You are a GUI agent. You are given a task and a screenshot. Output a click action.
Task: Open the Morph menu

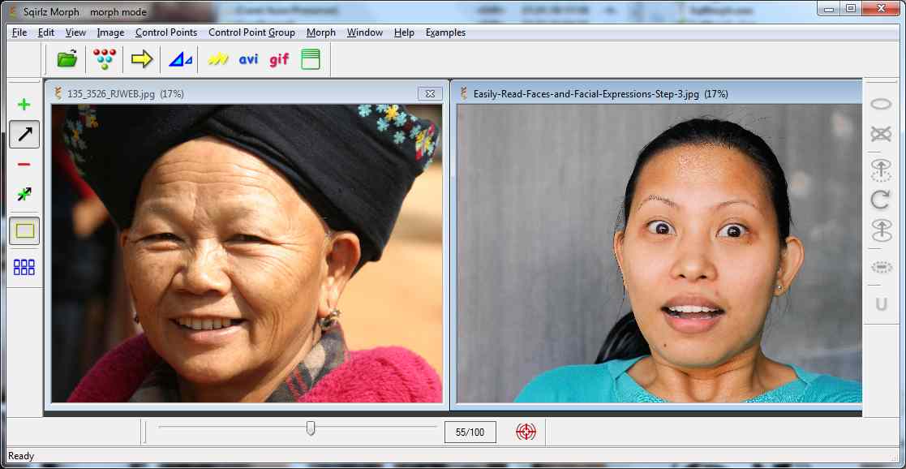click(320, 32)
